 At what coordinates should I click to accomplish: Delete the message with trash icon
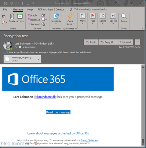tap(12, 18)
